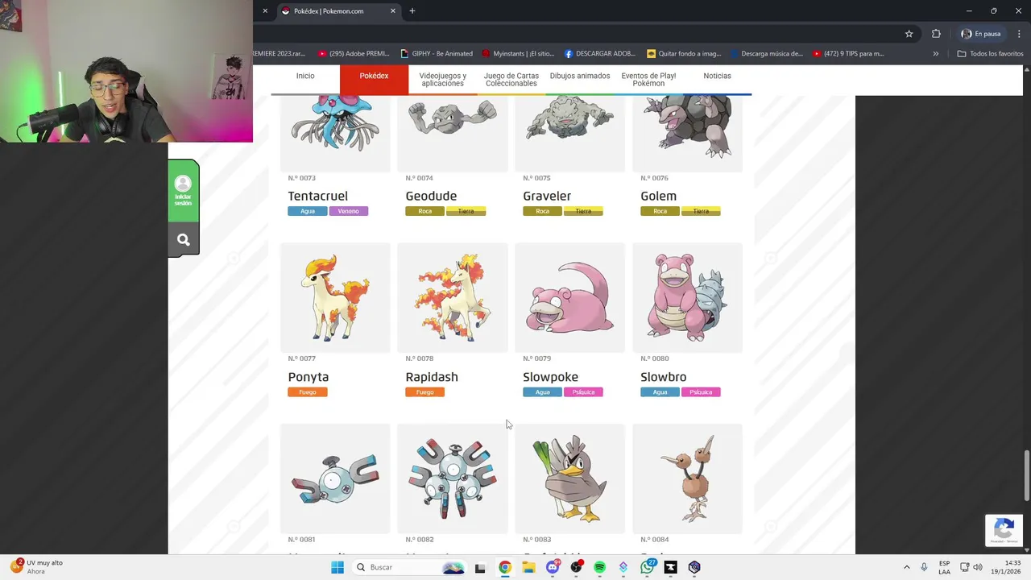Screen dimensions: 1031x580
Task: Open the '(295) Adobe PREMI...' bookmark
Action: (x=354, y=54)
